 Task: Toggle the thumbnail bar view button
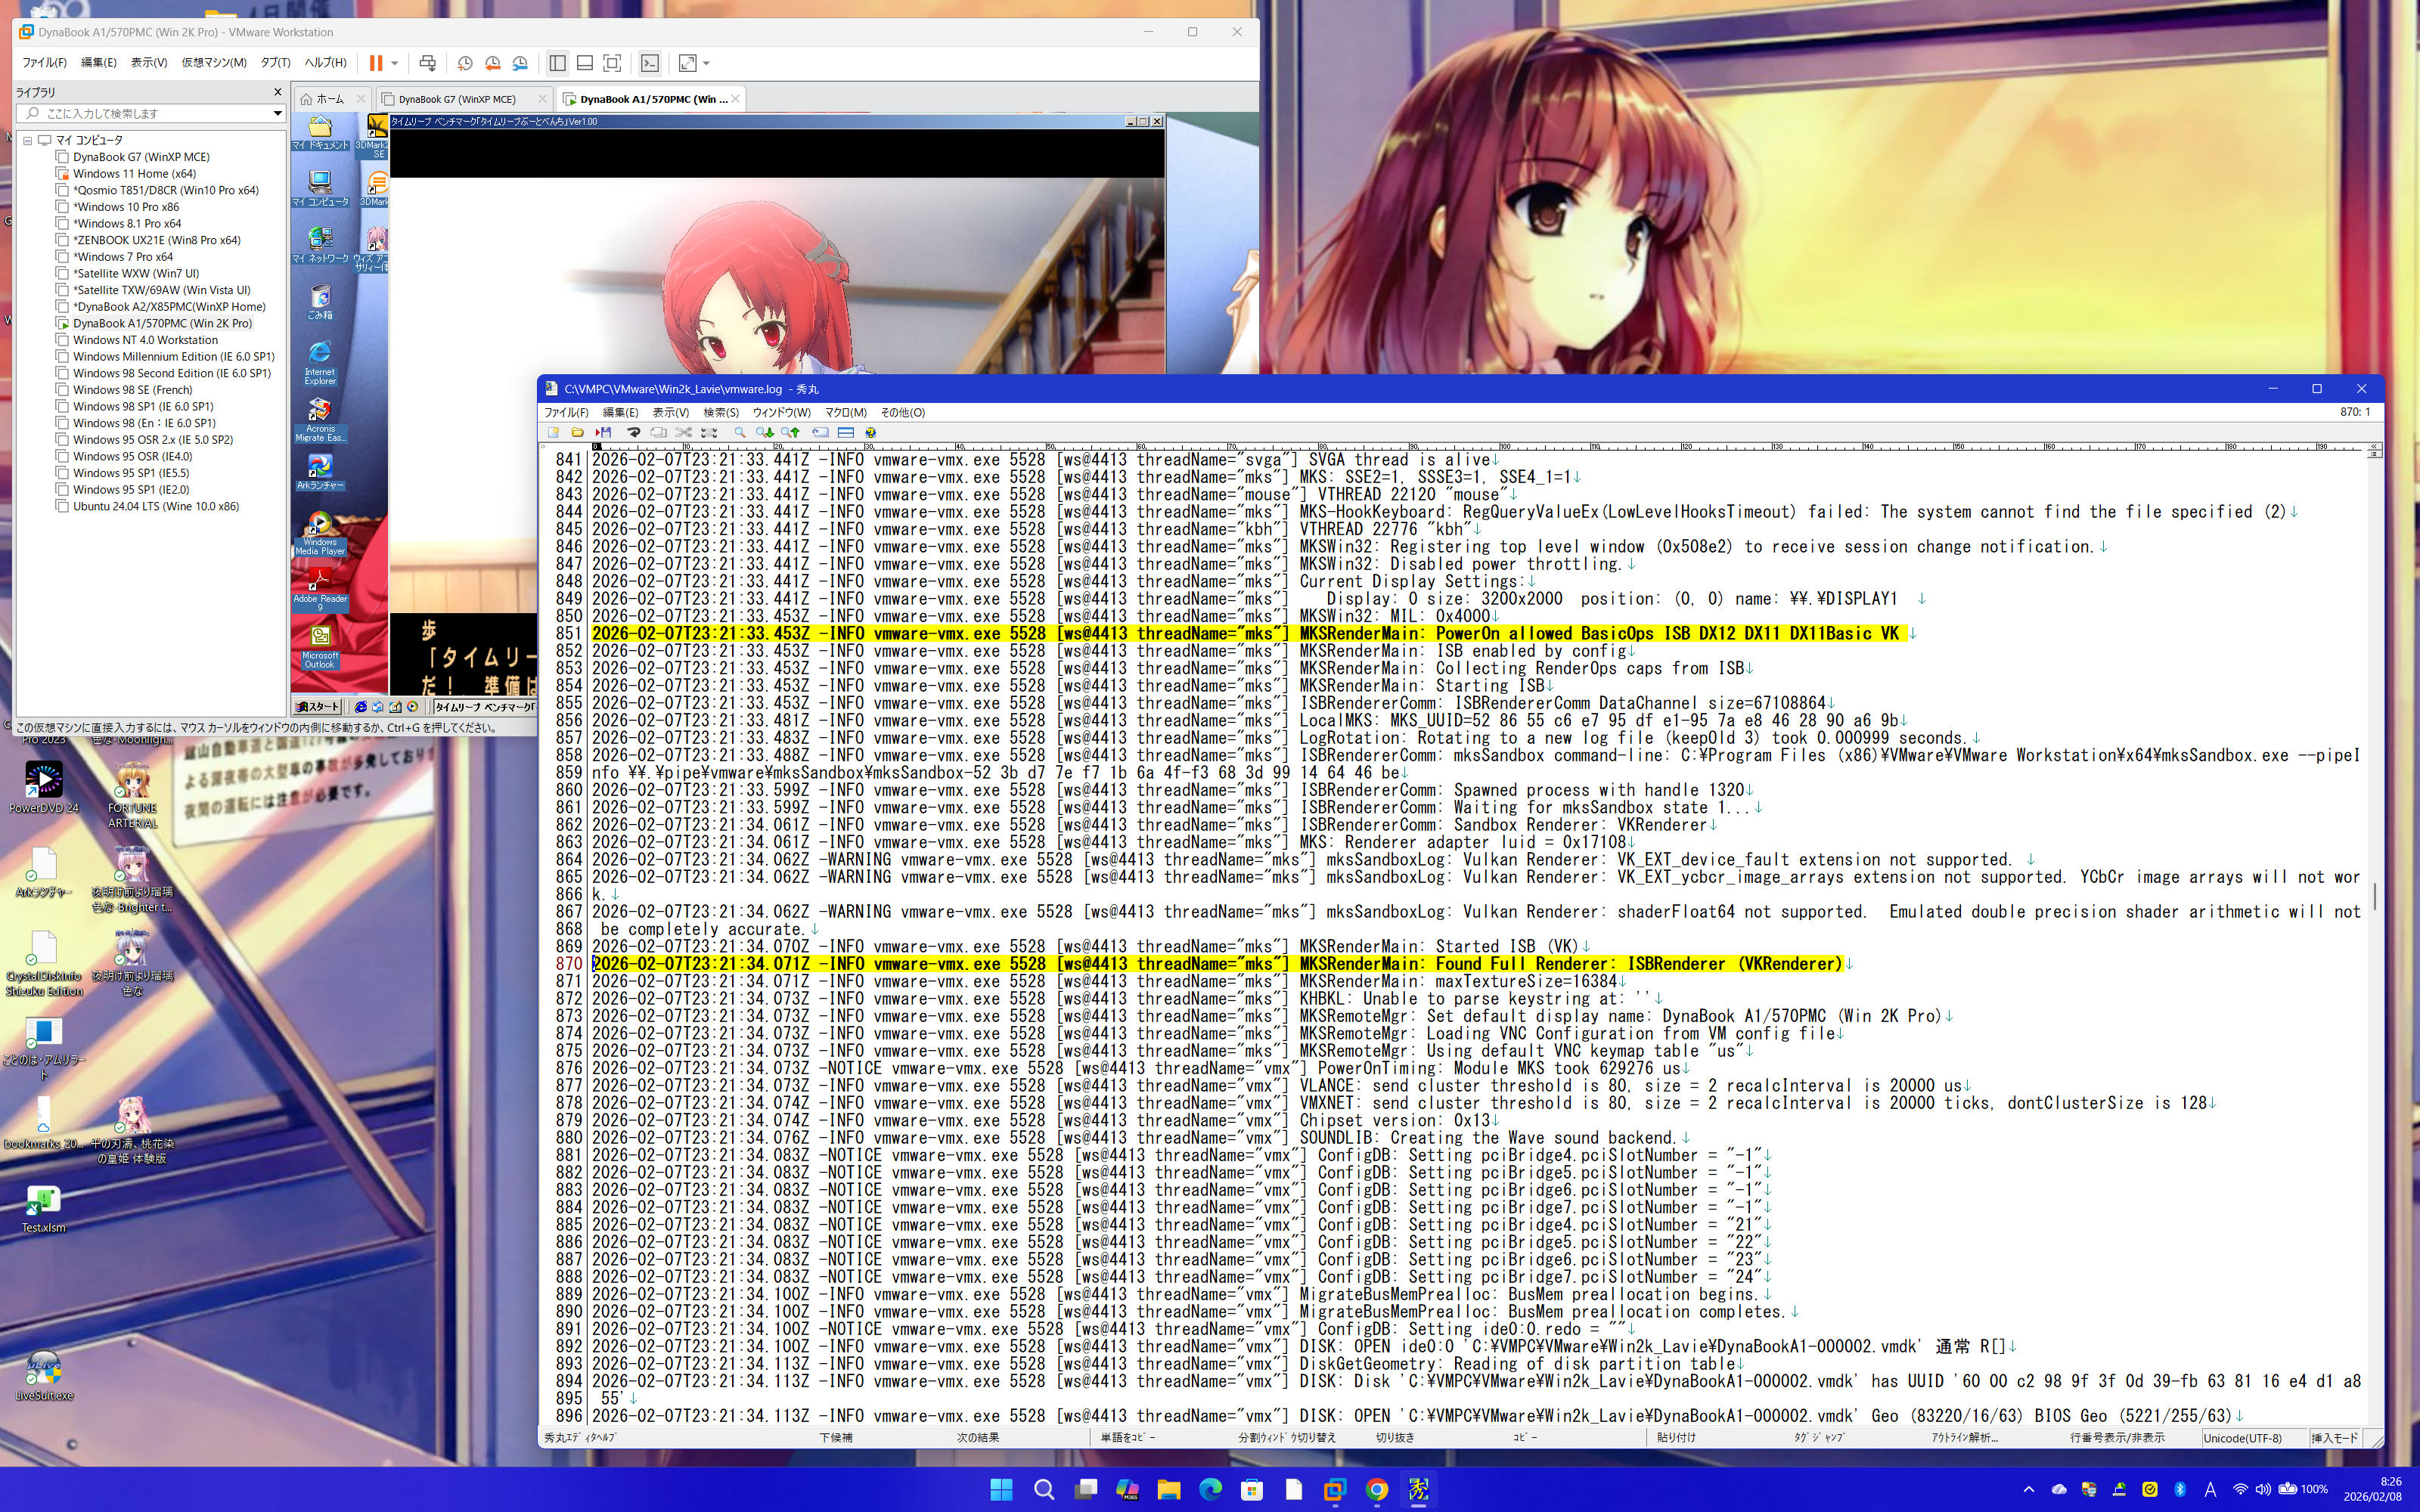(x=585, y=63)
